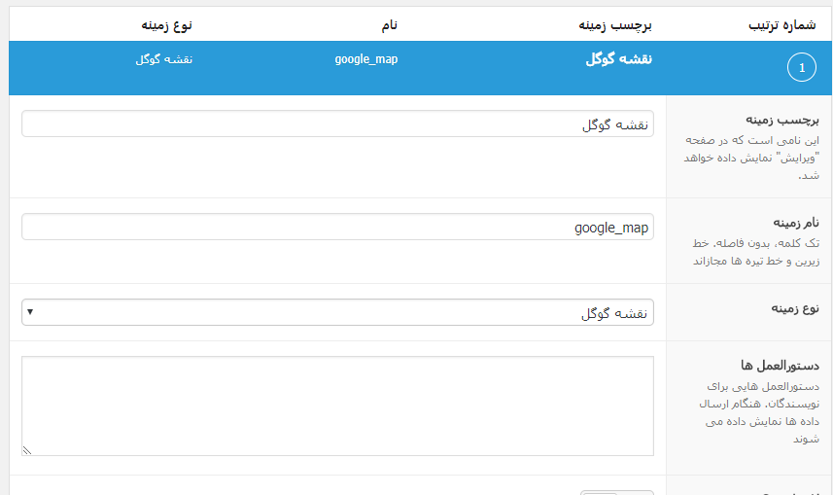833x495 pixels.
Task: Click the شماره ترتیب column header
Action: pyautogui.click(x=782, y=25)
